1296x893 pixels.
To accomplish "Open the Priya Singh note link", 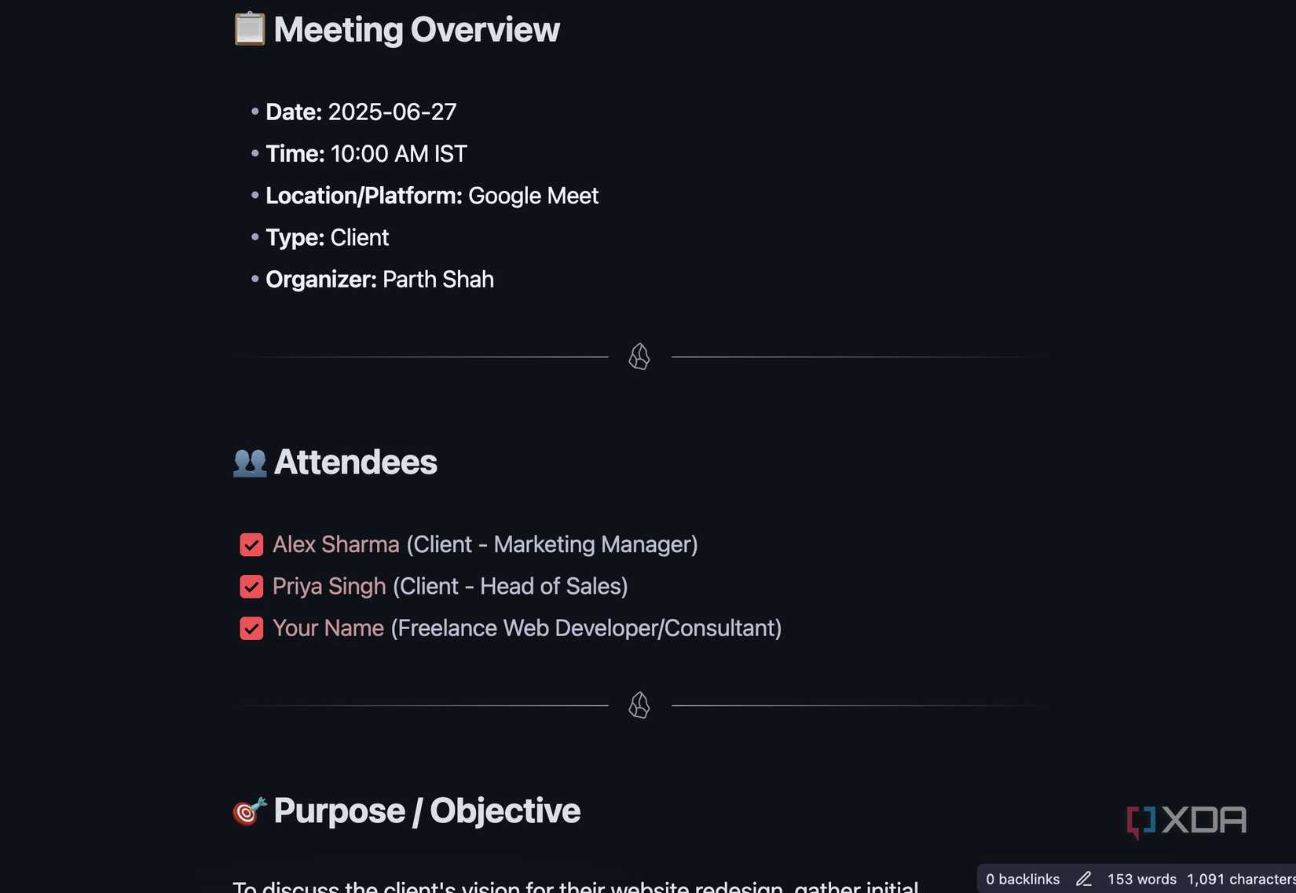I will click(328, 587).
